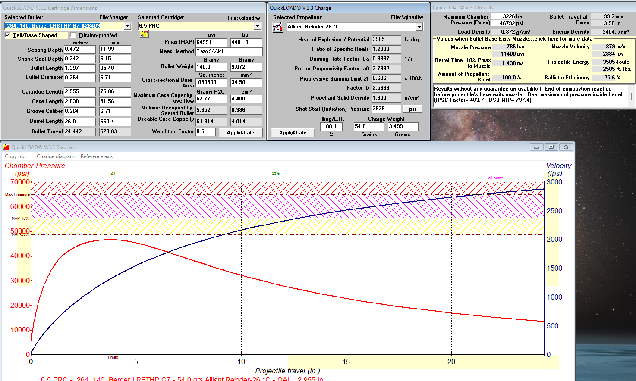Toggle the Tail/Base Shaped checkbox
Image resolution: width=636 pixels, height=381 pixels.
pos(7,35)
